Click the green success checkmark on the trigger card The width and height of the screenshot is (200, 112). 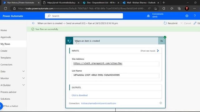pyautogui.click(x=165, y=37)
